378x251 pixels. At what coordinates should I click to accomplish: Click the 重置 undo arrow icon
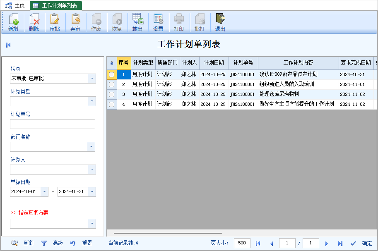73,243
